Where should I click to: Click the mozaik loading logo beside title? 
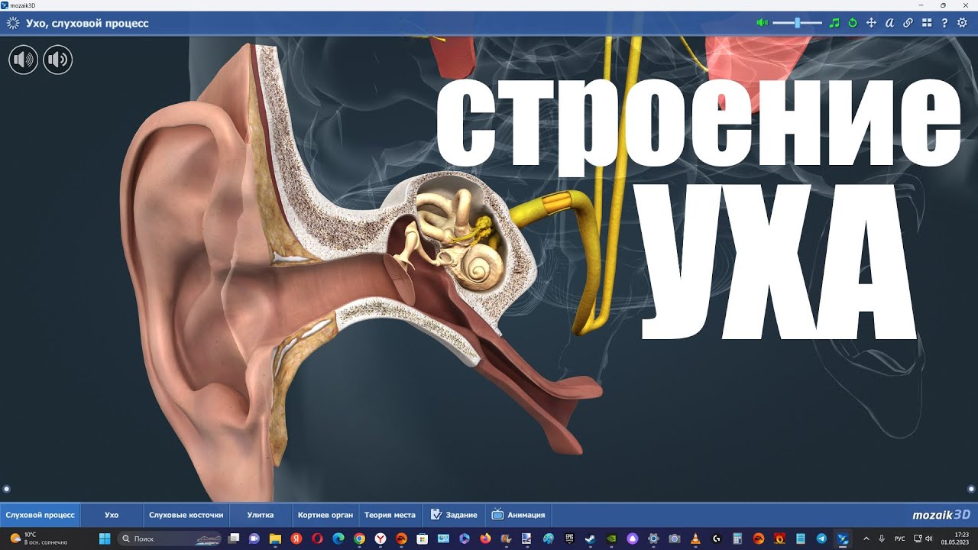click(13, 23)
